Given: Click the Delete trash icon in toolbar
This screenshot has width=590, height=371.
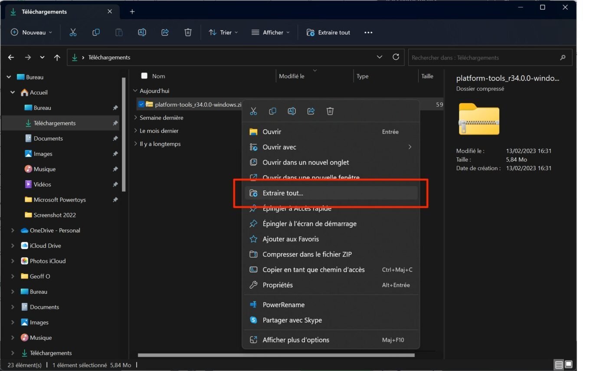Looking at the screenshot, I should pos(188,33).
